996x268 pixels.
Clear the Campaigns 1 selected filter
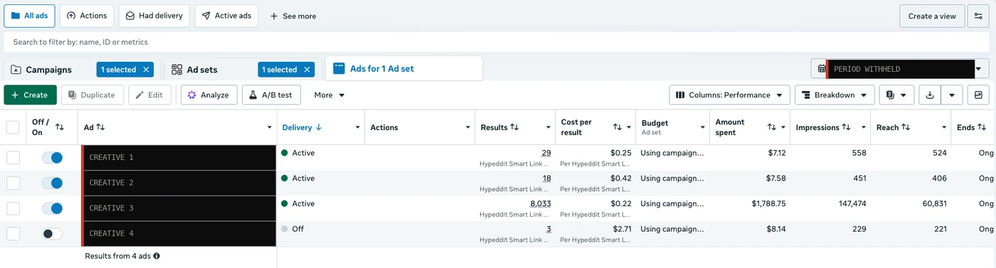tap(147, 70)
